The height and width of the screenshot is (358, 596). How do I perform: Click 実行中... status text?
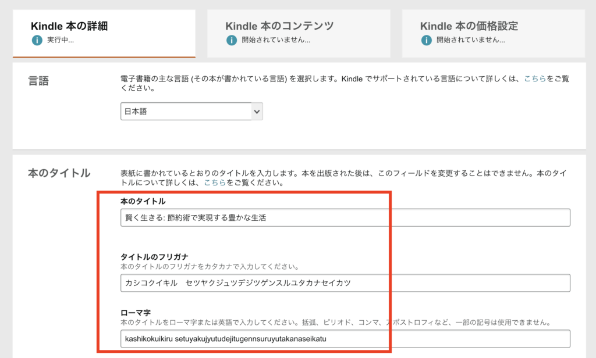click(x=61, y=40)
